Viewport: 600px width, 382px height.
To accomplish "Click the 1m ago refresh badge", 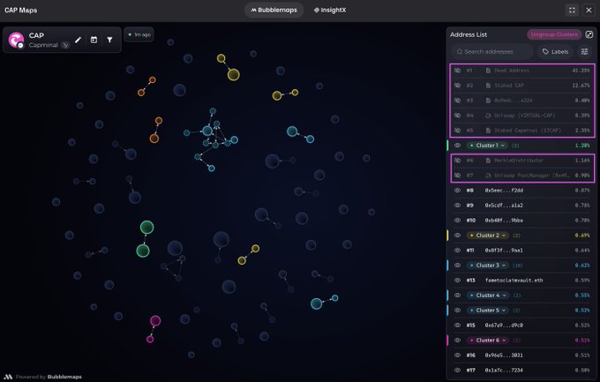I will pos(139,34).
